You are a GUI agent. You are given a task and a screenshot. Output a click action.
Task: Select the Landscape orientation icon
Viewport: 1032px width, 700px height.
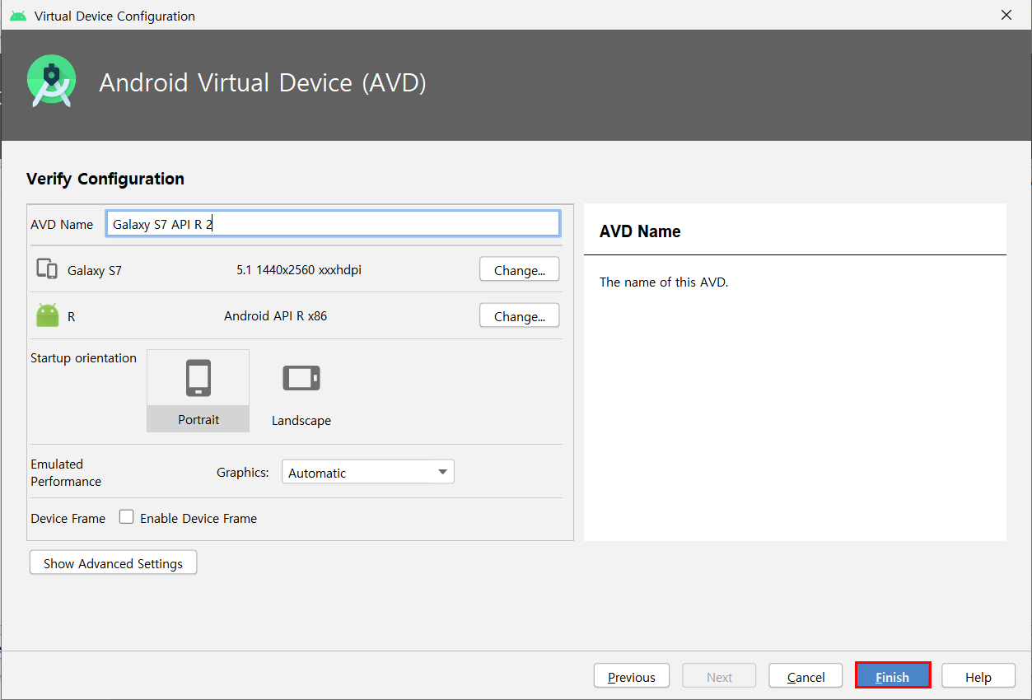pyautogui.click(x=301, y=378)
